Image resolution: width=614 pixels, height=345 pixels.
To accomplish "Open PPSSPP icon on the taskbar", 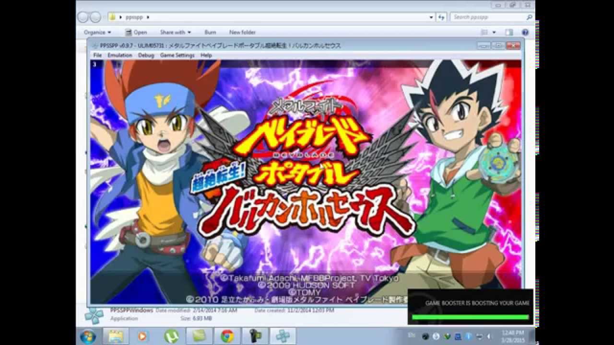I will click(283, 336).
